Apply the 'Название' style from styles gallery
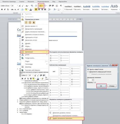 [114, 8]
